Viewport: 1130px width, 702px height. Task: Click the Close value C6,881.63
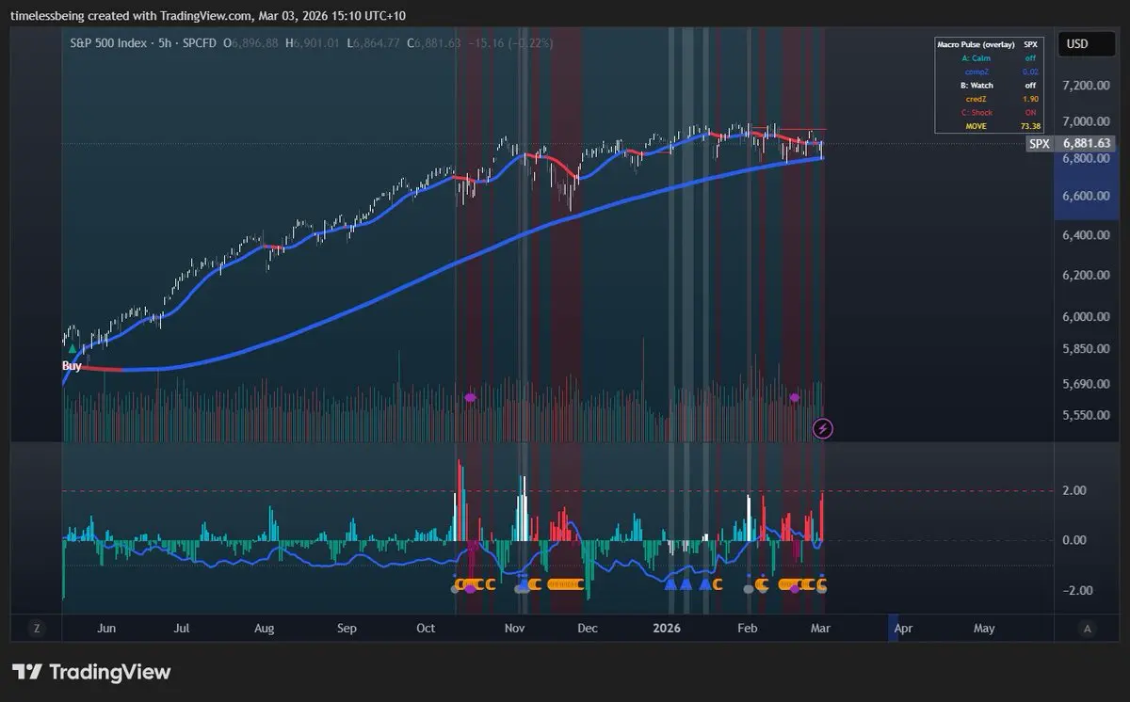coord(434,43)
